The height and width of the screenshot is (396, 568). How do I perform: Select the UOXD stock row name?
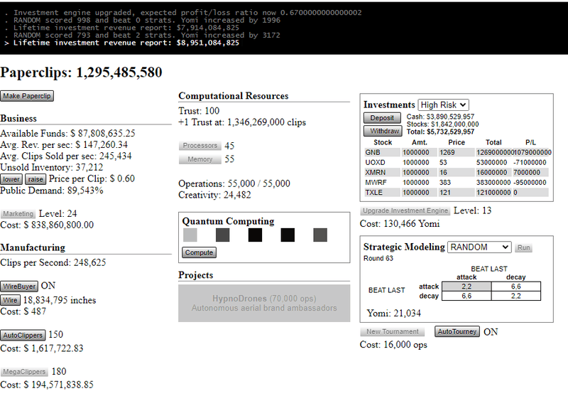click(375, 163)
